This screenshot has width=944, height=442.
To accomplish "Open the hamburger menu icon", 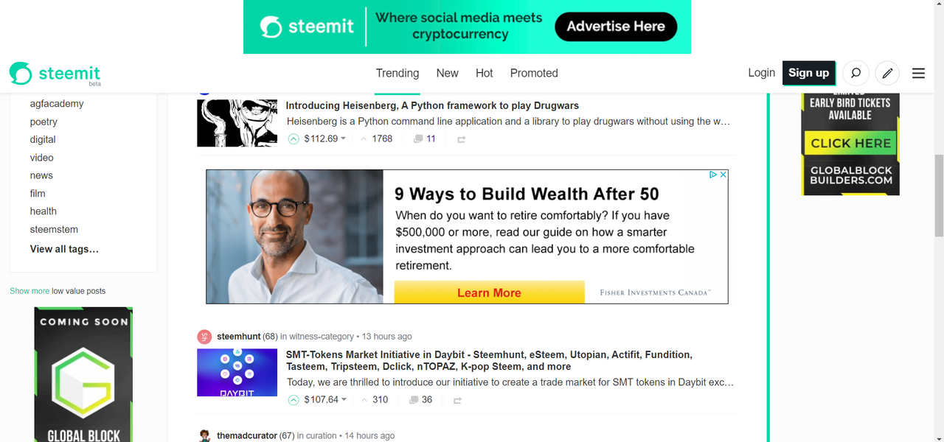I will pos(918,73).
